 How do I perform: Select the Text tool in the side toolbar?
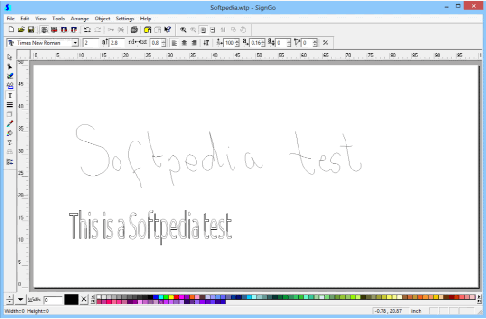pyautogui.click(x=9, y=95)
